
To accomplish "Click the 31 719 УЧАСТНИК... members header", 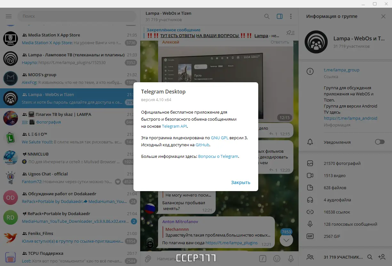I will click(x=343, y=257).
